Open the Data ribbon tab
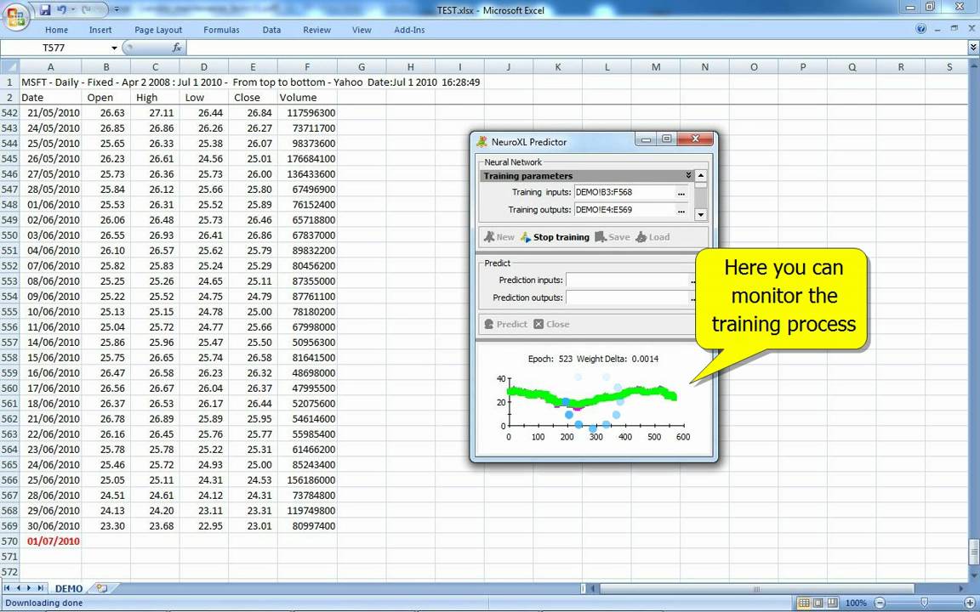 [271, 30]
